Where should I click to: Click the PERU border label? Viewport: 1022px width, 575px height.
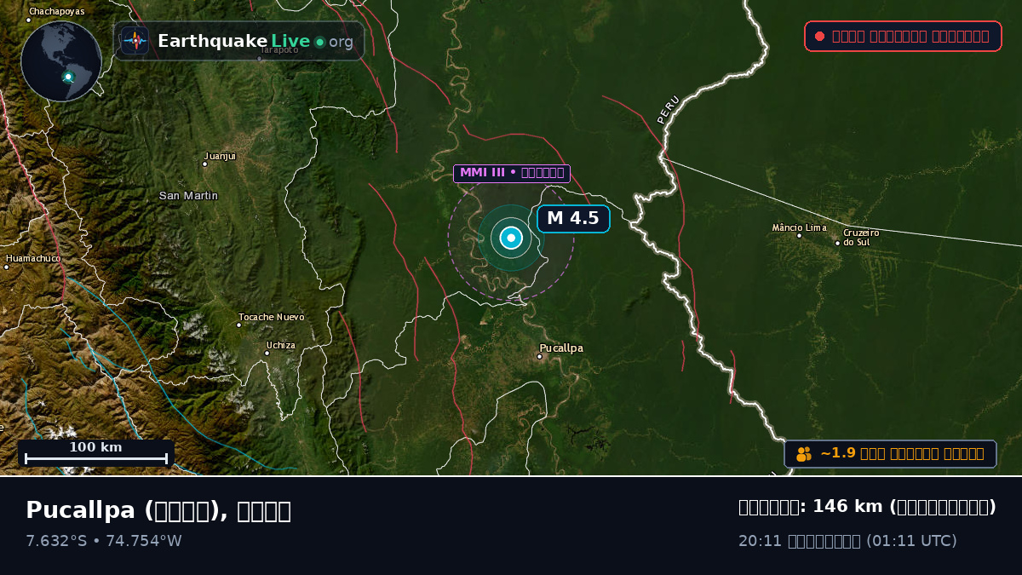669,109
